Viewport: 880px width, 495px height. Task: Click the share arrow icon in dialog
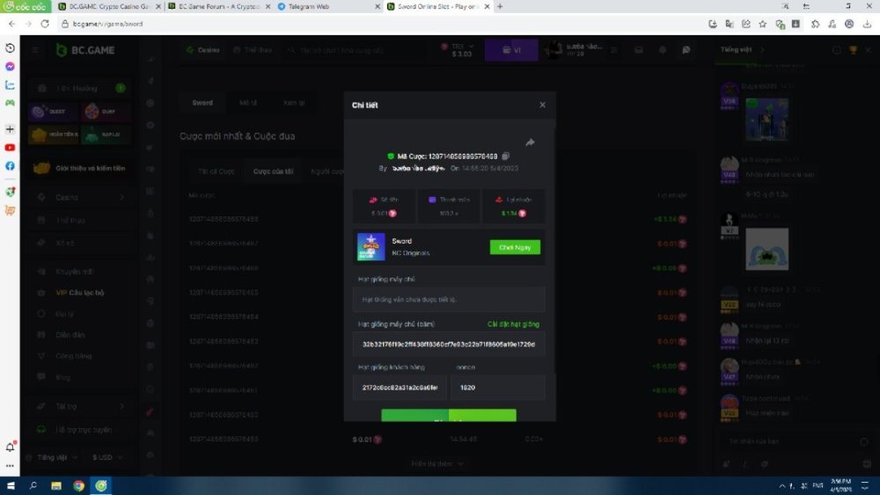pos(530,142)
